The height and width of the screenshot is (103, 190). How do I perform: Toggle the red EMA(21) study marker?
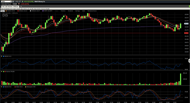pos(18,11)
